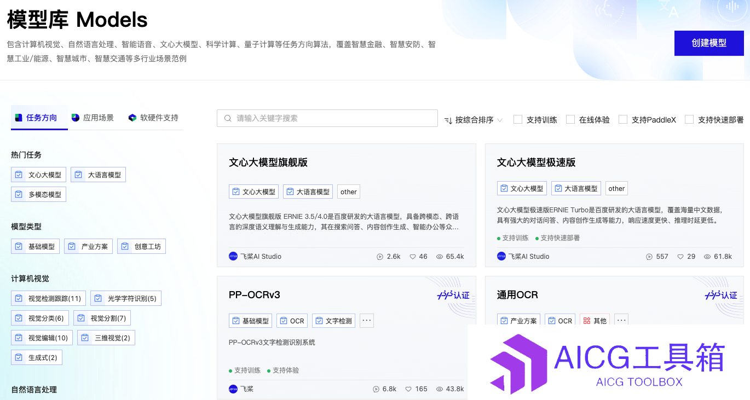Click 文字检测 tag on PP-OCRv3 card
Image resolution: width=750 pixels, height=400 pixels.
coord(334,321)
